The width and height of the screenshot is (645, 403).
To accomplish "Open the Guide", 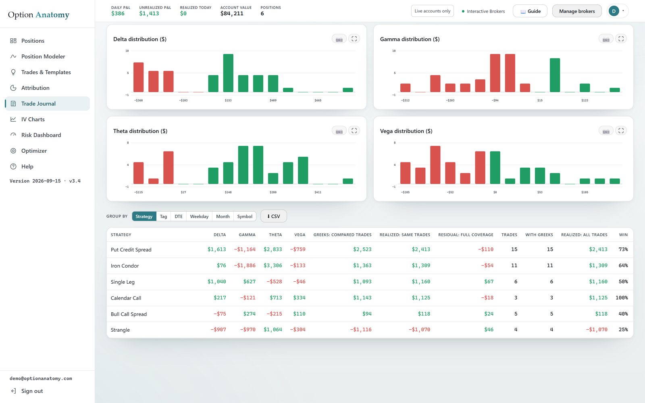I will point(530,11).
